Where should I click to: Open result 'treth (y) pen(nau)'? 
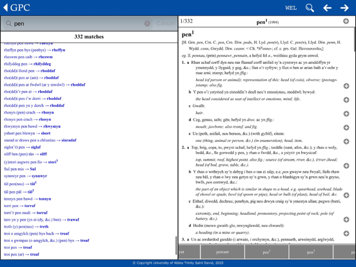pos(26,226)
